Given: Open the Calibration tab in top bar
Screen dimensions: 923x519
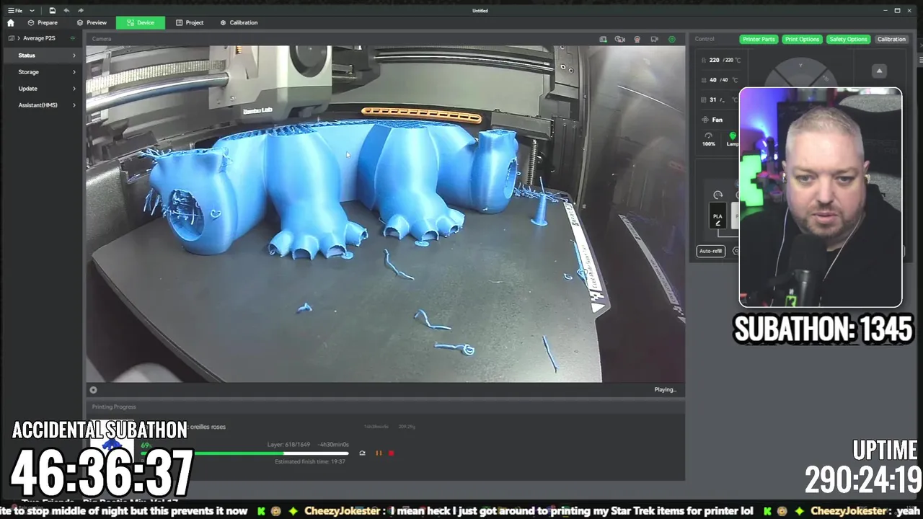Looking at the screenshot, I should point(239,22).
